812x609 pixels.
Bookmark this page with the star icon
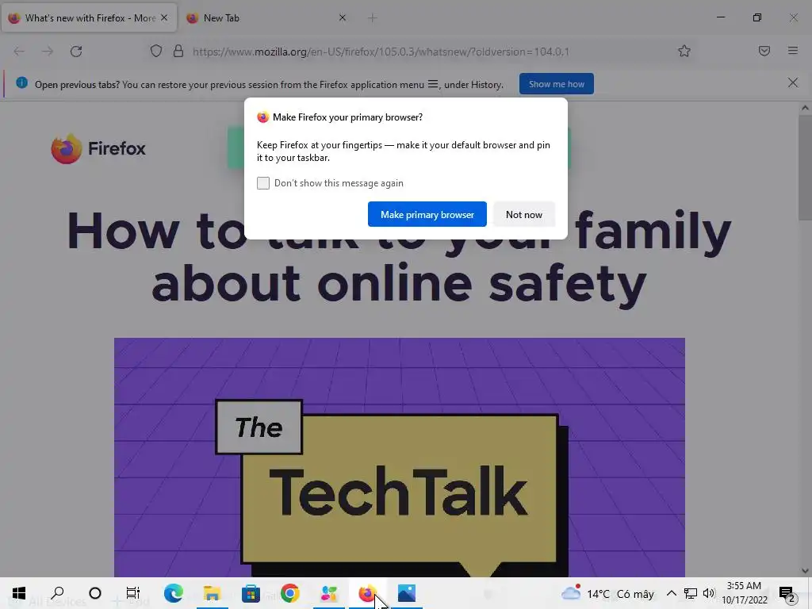[x=684, y=51]
